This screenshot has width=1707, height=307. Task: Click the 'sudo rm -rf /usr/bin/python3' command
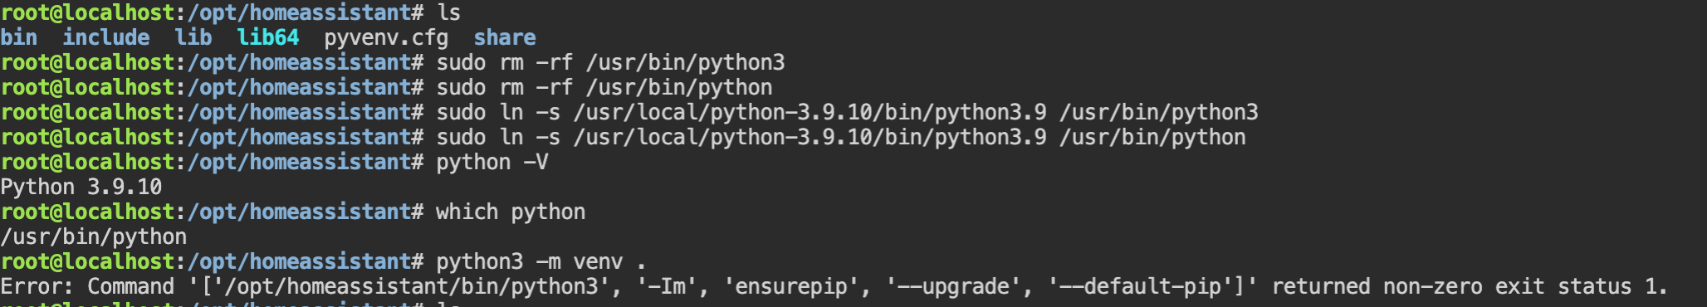[x=610, y=63]
